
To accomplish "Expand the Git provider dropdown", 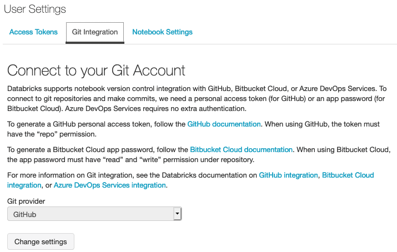I will (94, 214).
